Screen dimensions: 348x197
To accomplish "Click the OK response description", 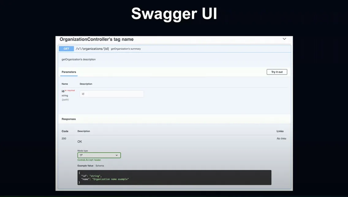I will pyautogui.click(x=80, y=141).
